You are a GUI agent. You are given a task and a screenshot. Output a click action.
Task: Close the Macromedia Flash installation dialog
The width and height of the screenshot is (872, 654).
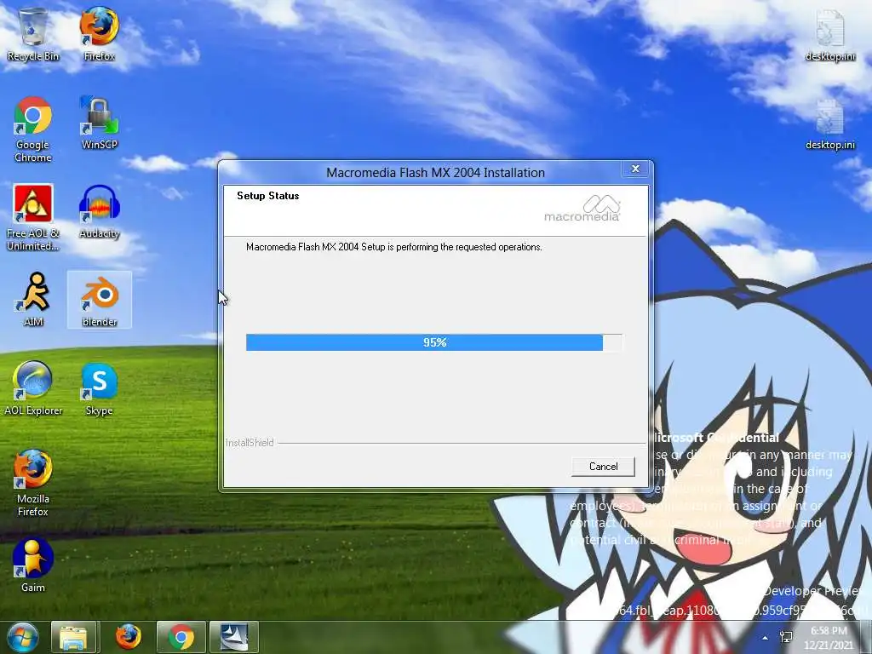click(635, 169)
